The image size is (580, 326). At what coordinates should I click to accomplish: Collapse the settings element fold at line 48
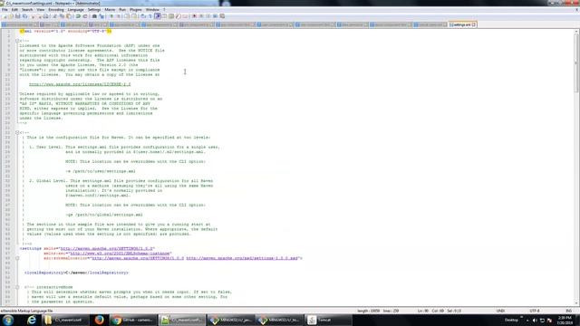point(17,258)
